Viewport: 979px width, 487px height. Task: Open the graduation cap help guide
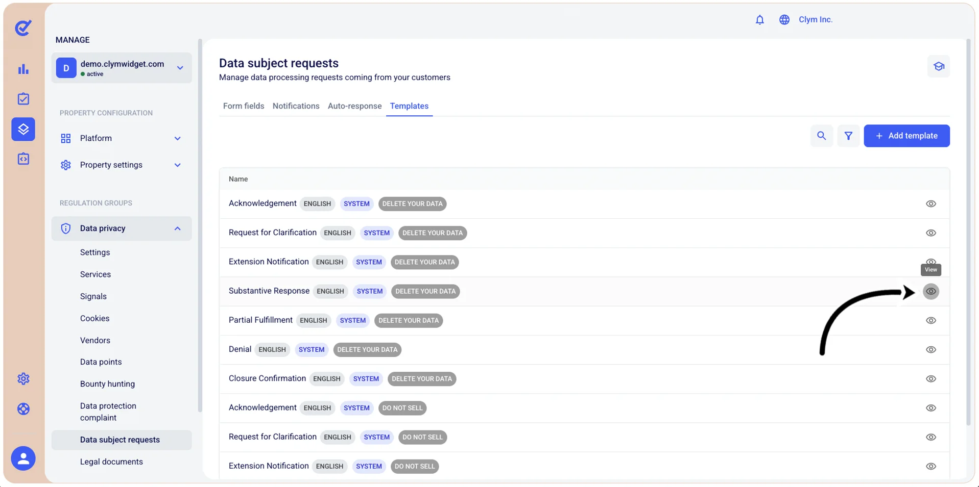(939, 66)
